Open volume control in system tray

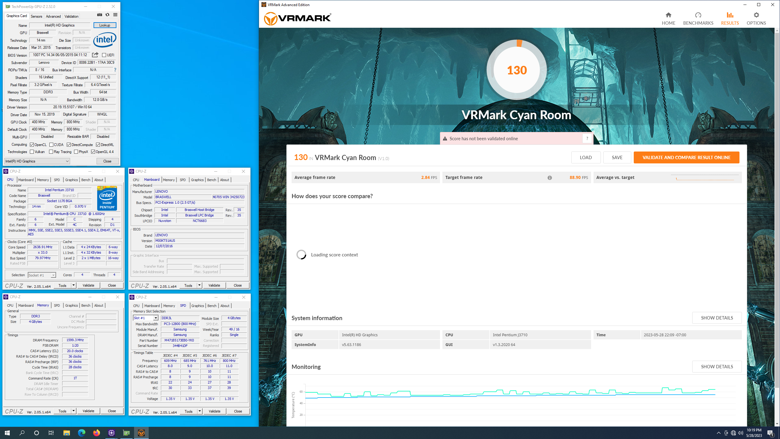pyautogui.click(x=741, y=433)
